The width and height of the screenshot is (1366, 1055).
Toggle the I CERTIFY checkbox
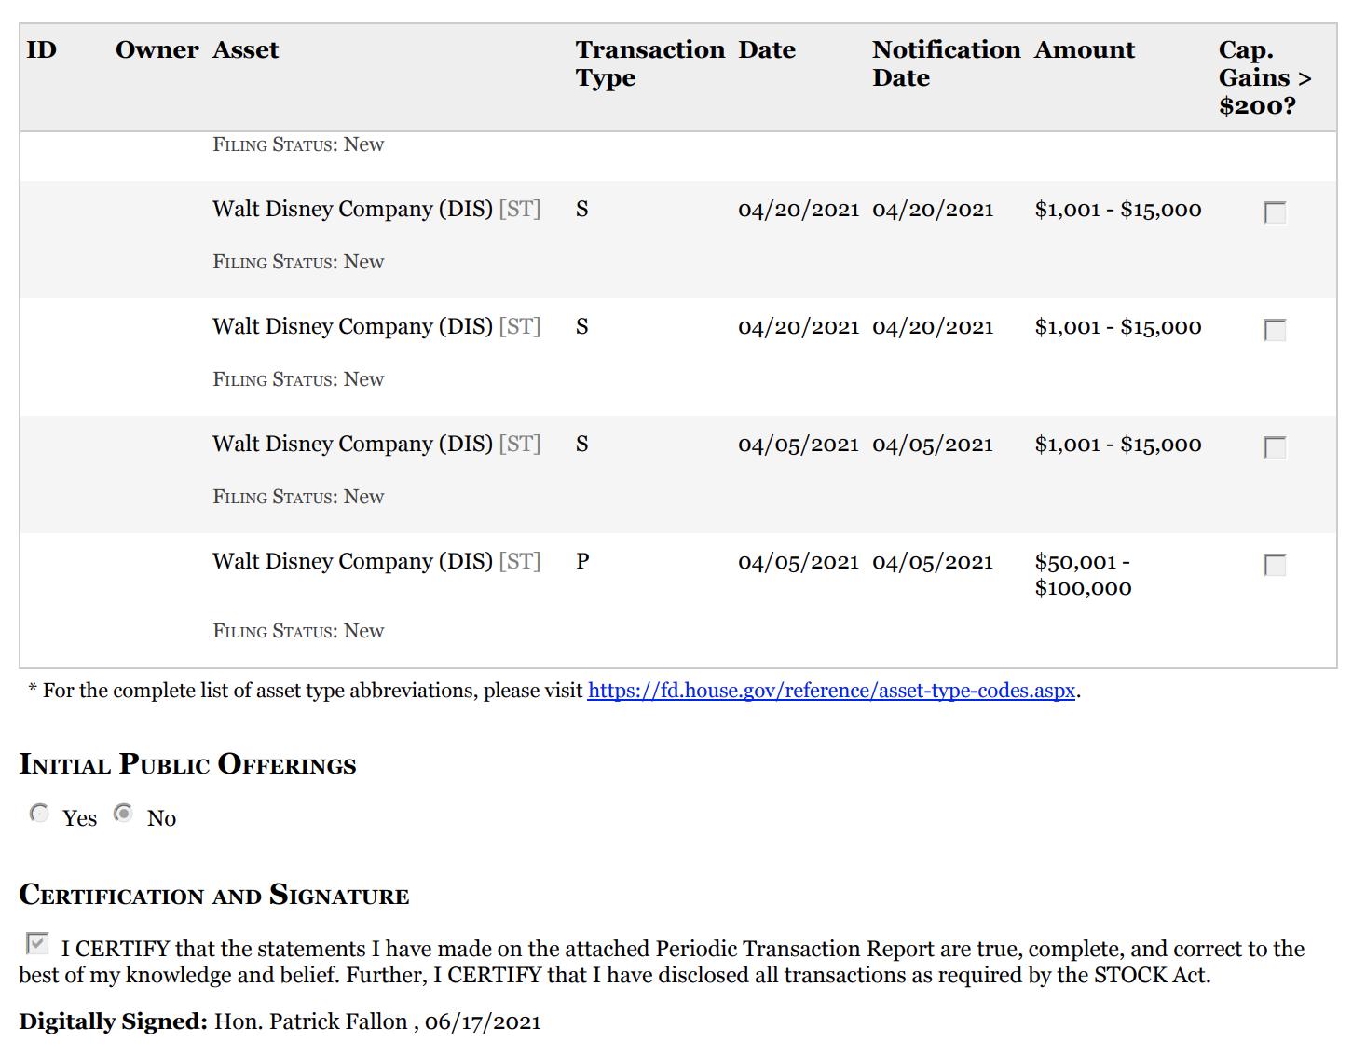click(x=36, y=944)
